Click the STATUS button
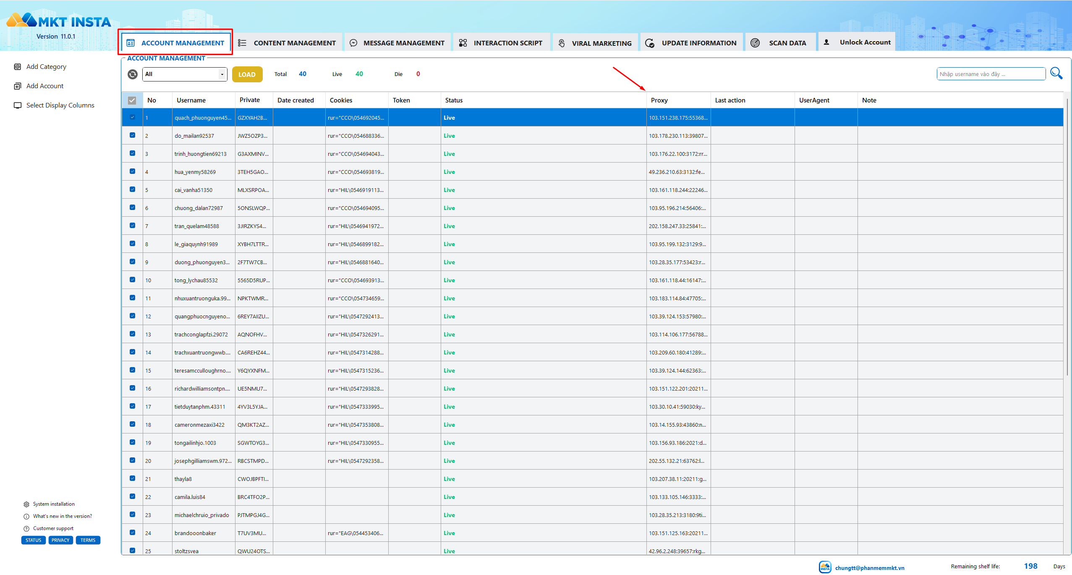 click(33, 541)
